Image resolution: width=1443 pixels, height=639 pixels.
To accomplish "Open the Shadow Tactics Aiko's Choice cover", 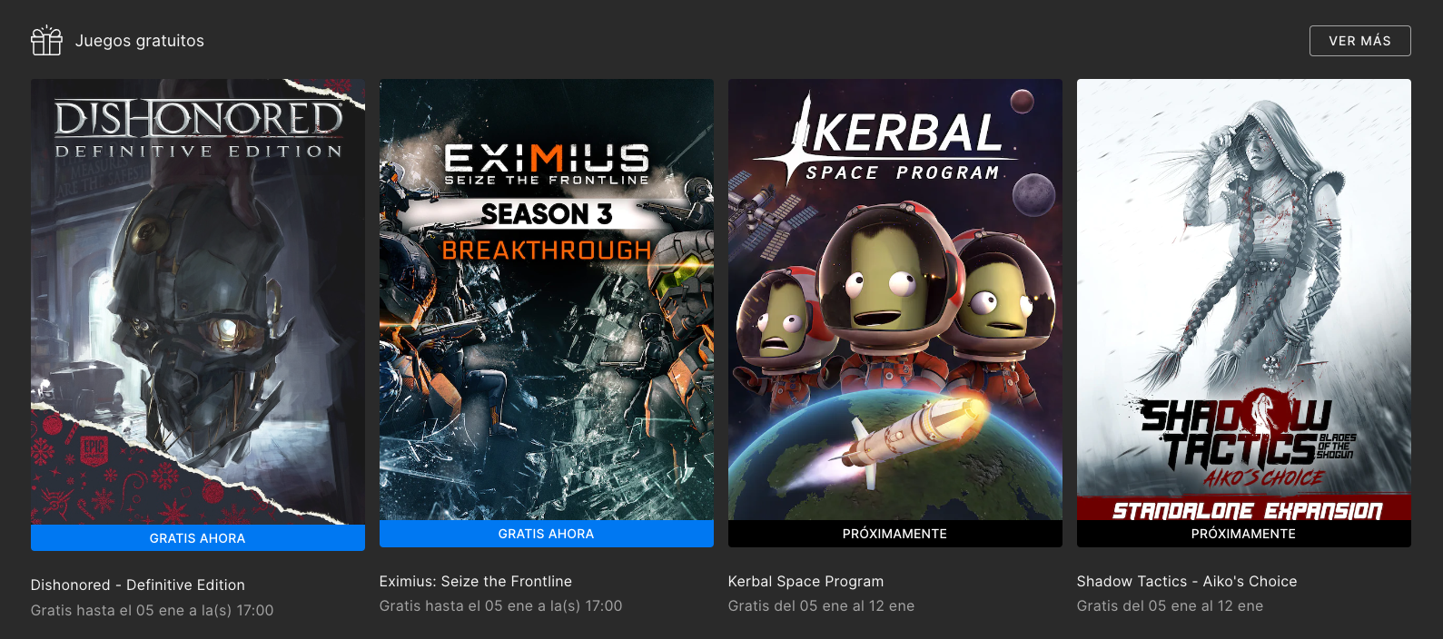I will [1244, 300].
